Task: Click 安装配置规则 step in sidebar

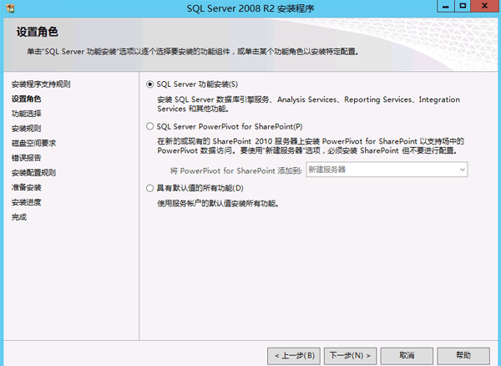Action: pyautogui.click(x=33, y=173)
